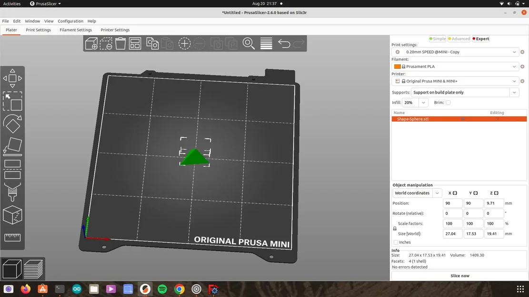Select the Seam painting tool
Viewport: 529px width, 297px height.
(12, 215)
